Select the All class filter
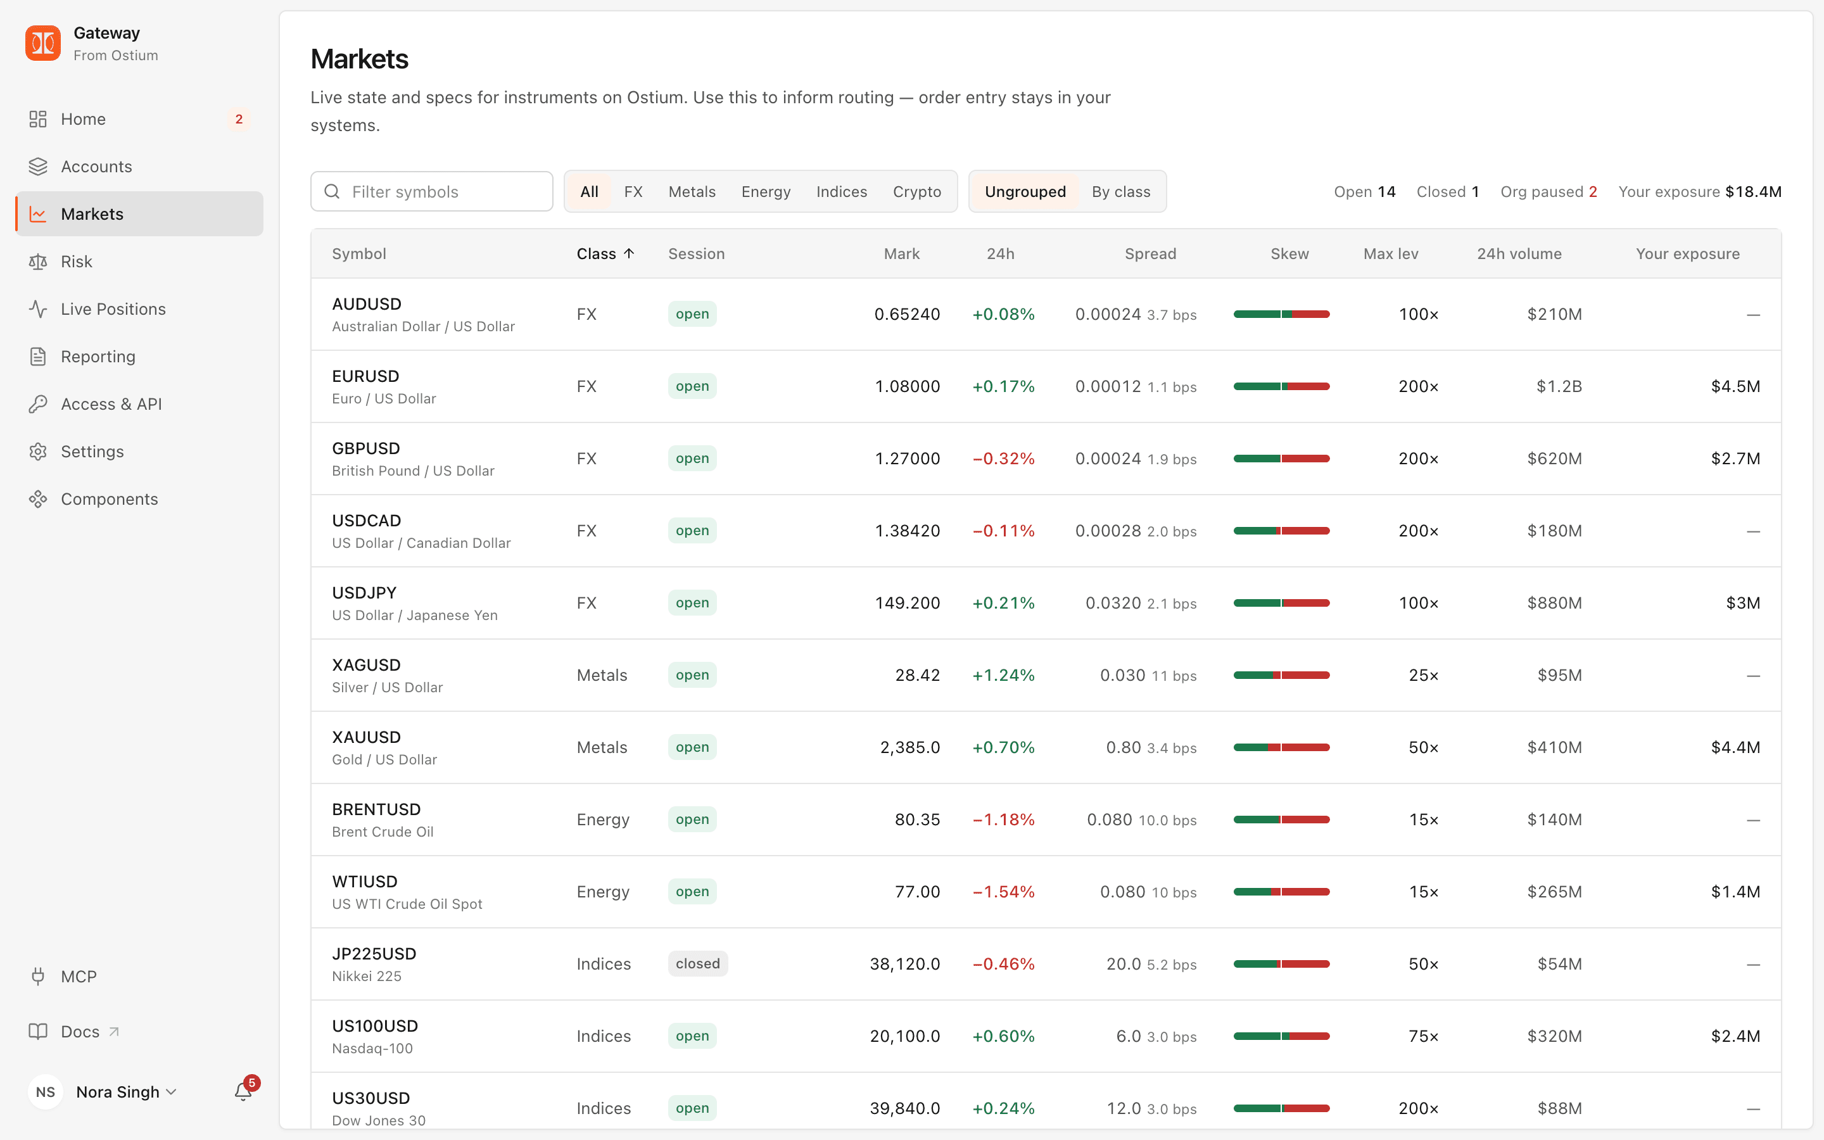This screenshot has width=1824, height=1140. click(x=590, y=191)
